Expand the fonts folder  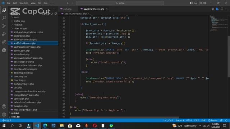pos(16,18)
